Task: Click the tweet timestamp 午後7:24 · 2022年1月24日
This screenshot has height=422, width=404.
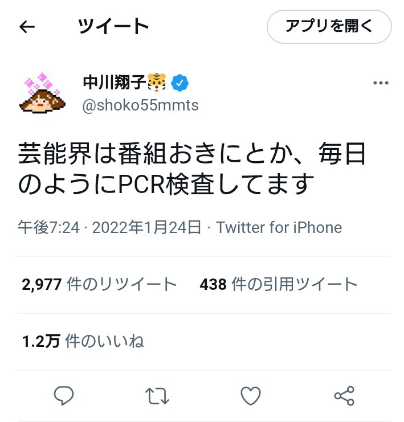Action: coord(109,227)
